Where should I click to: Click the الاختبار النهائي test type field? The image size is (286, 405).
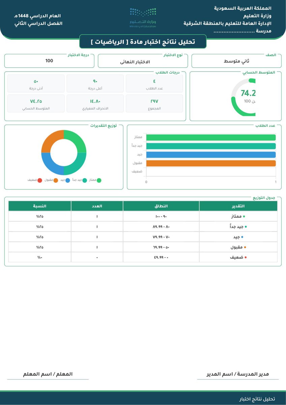point(143,61)
